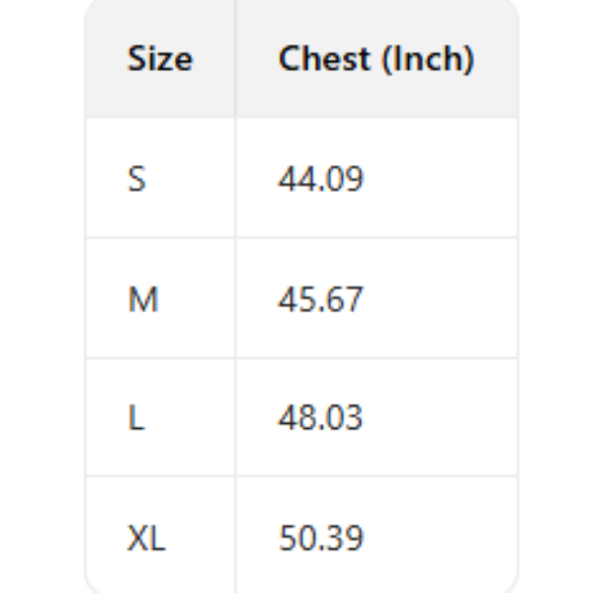Screen dimensions: 593x593
Task: Click the 48.03 chest measurement
Action: [x=321, y=418]
